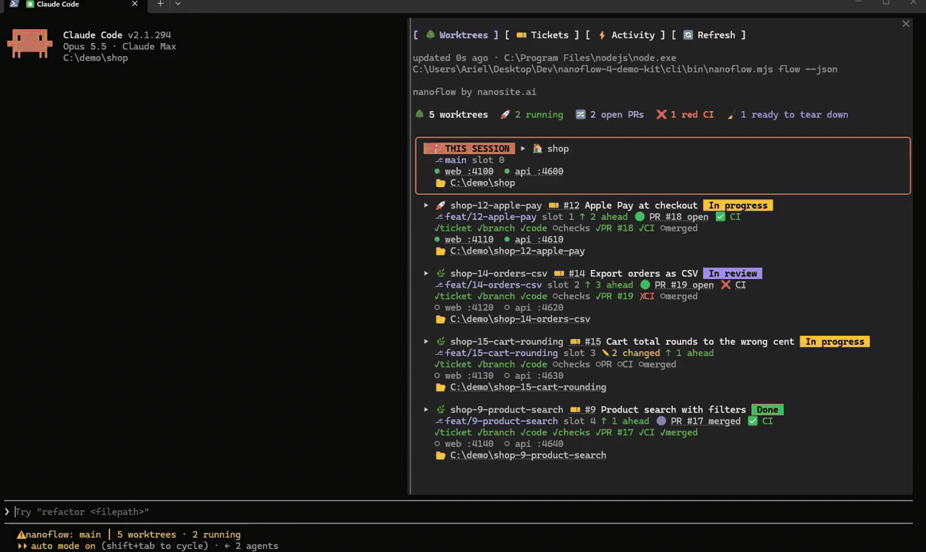Click the purple circle before PR #17 merged

click(x=661, y=422)
